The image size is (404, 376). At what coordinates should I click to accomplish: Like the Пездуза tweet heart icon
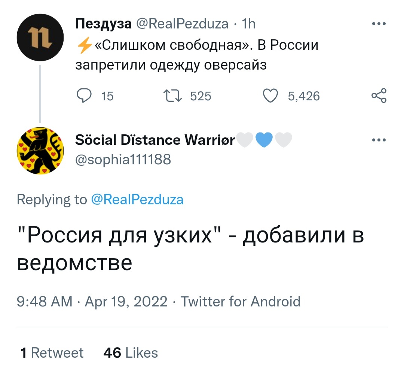pos(270,96)
